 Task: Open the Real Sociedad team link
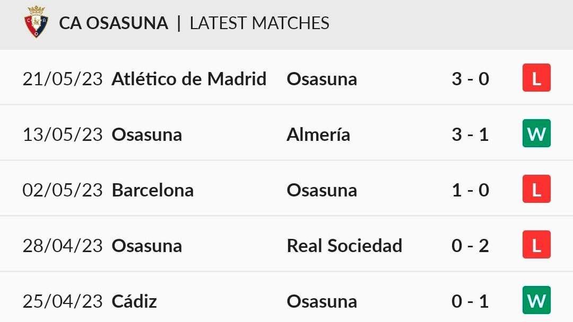click(x=344, y=245)
